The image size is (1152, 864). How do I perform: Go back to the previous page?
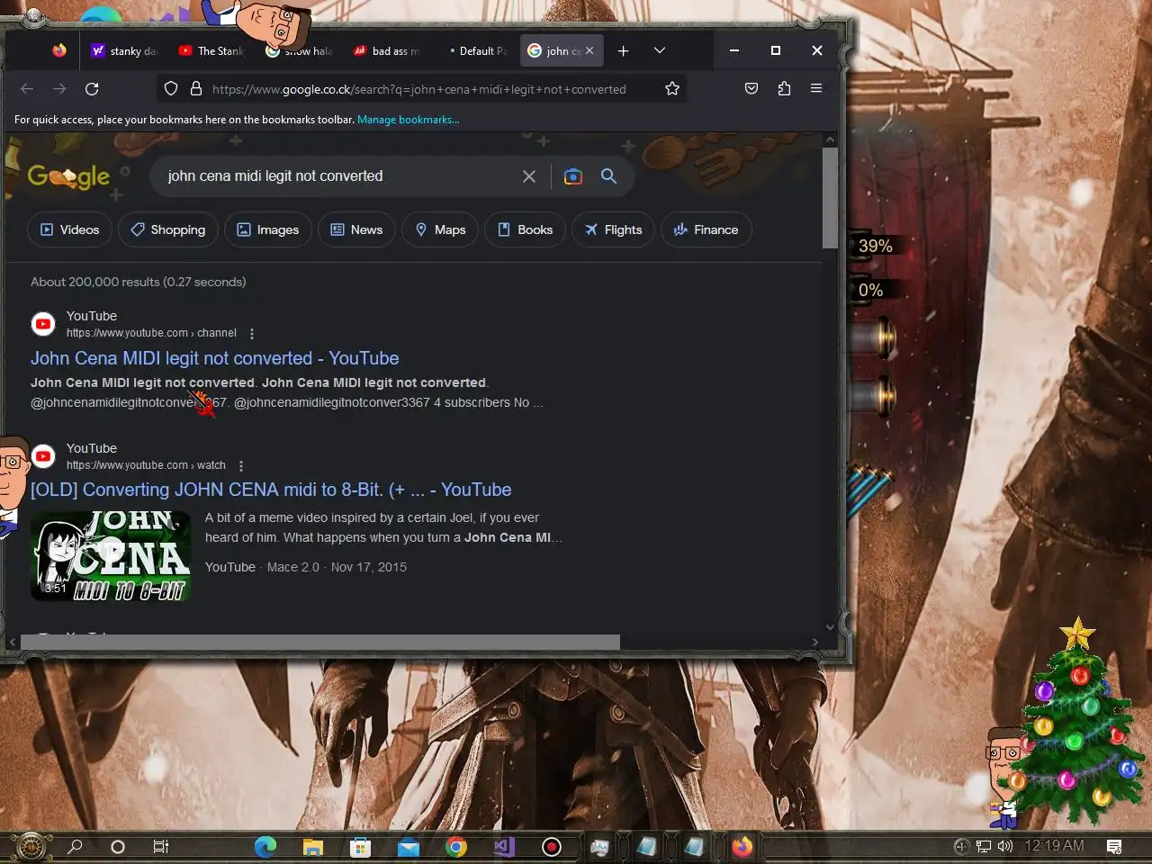(27, 89)
